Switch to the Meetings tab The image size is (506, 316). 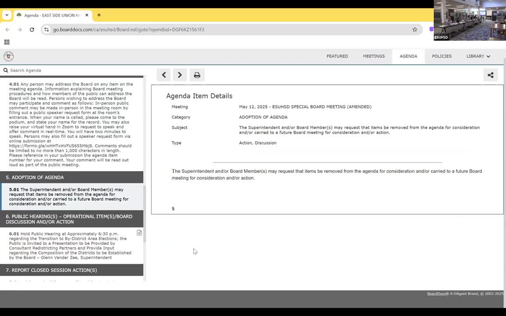point(373,56)
